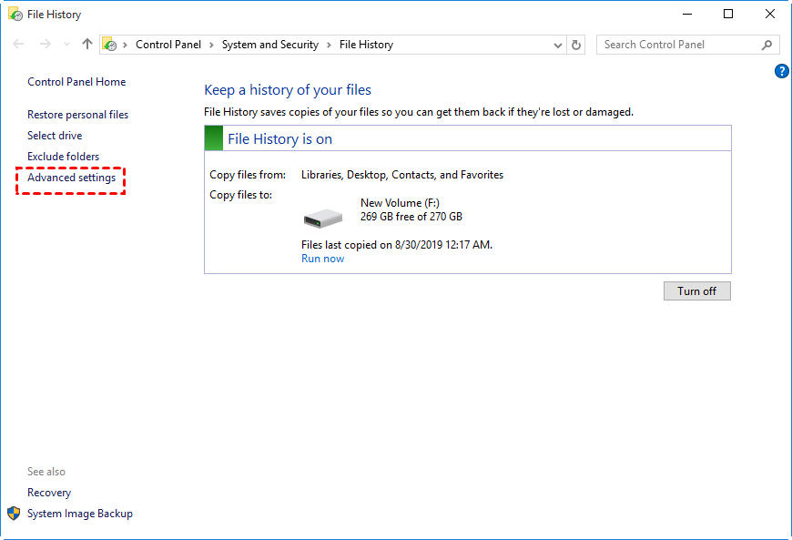The width and height of the screenshot is (792, 540).
Task: Focus the Search Control Panel field
Action: [688, 45]
